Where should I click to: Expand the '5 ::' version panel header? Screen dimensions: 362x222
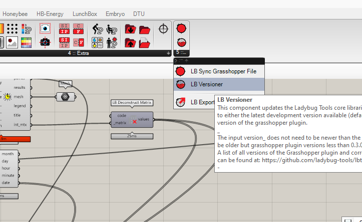(x=181, y=52)
